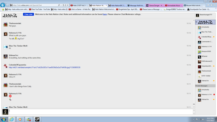
Task: Open Armybuddy private message
Action: [x=205, y=90]
